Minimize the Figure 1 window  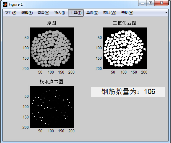click(143, 3)
